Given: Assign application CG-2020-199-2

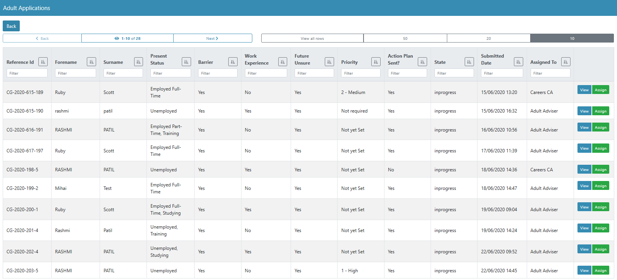Looking at the screenshot, I should point(601,186).
